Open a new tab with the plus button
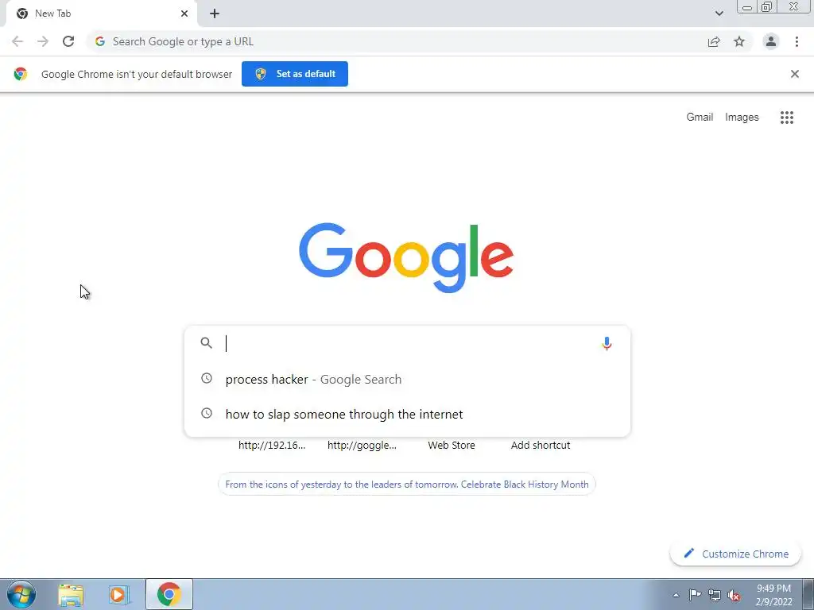 [x=215, y=14]
